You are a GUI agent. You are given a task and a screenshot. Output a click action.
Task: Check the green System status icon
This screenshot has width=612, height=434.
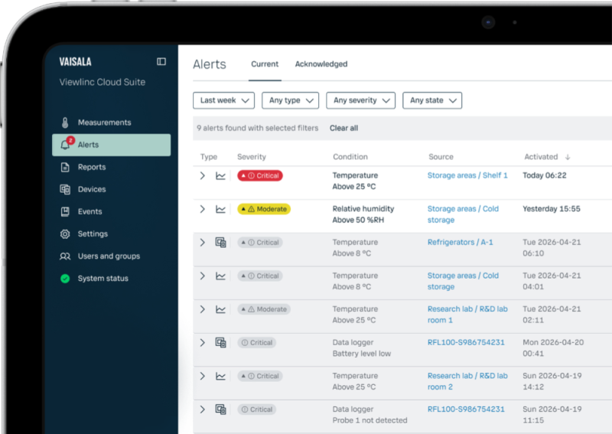click(x=65, y=279)
